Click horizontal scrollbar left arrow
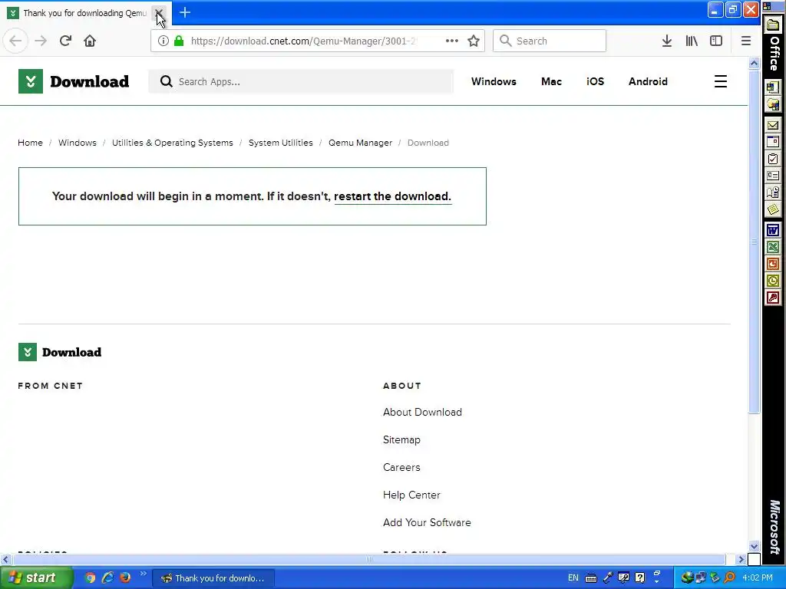This screenshot has height=589, width=786. click(5, 559)
